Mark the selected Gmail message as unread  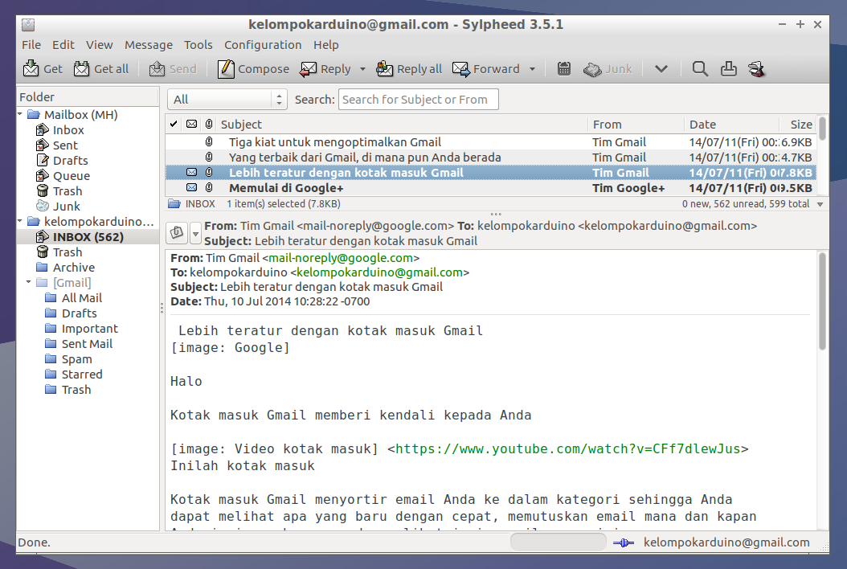tap(190, 172)
